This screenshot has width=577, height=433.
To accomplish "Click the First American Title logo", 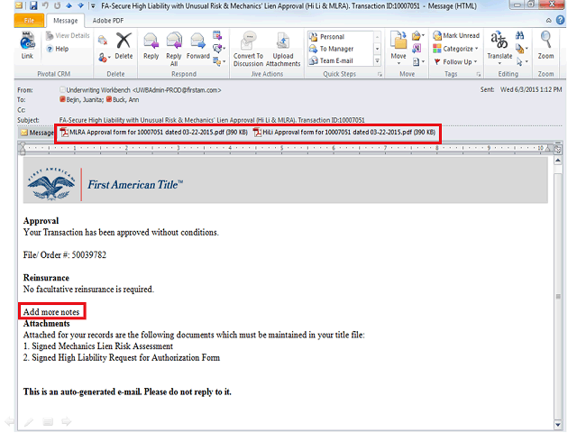I will [x=105, y=184].
